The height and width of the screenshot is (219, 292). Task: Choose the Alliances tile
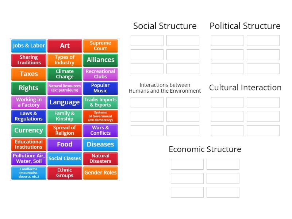point(101,60)
